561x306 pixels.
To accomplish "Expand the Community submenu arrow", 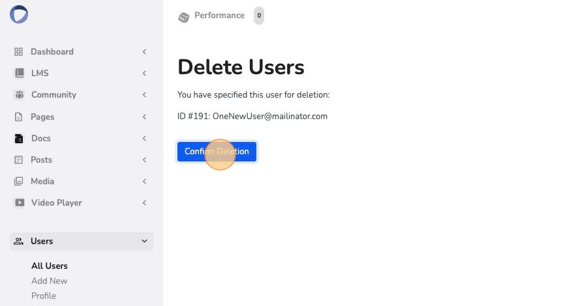I will [144, 94].
